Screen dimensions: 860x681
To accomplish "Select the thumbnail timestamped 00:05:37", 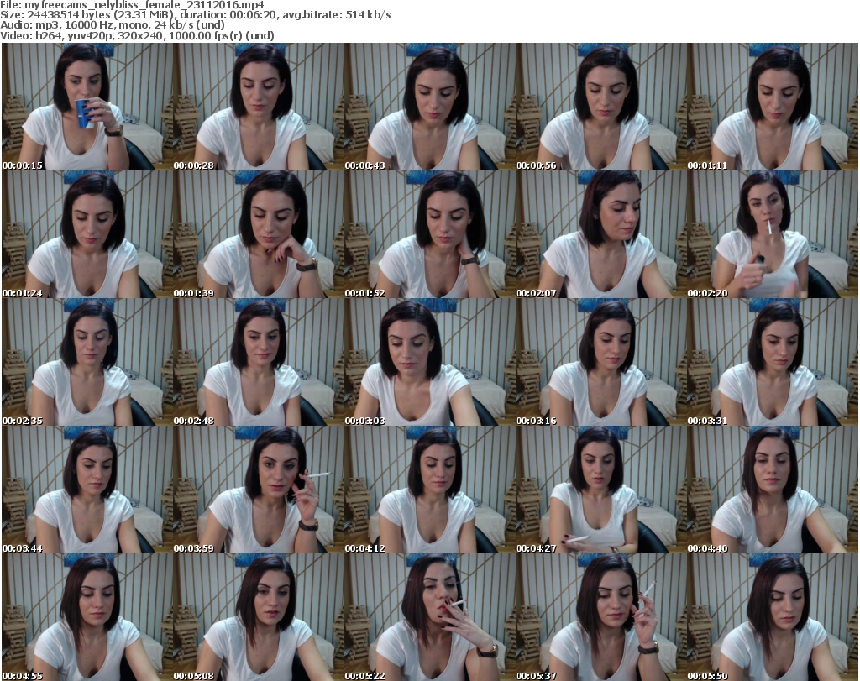I will [x=601, y=617].
